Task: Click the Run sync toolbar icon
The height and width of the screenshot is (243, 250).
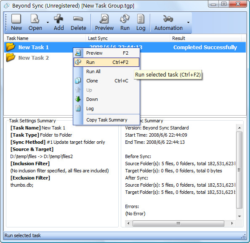Action: (125, 19)
